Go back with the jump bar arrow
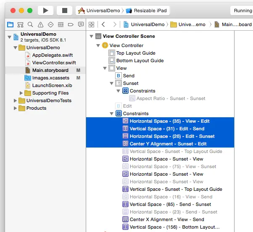This screenshot has width=253, height=232. pos(103,25)
